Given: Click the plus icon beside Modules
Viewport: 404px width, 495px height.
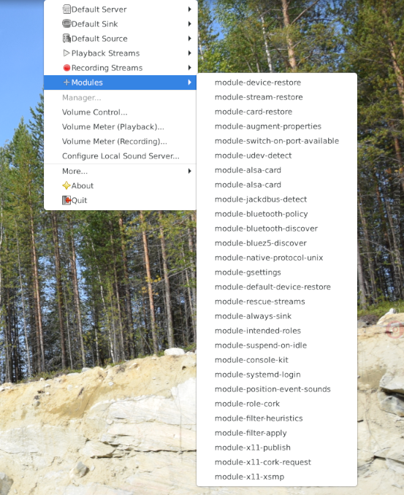Looking at the screenshot, I should [x=66, y=82].
